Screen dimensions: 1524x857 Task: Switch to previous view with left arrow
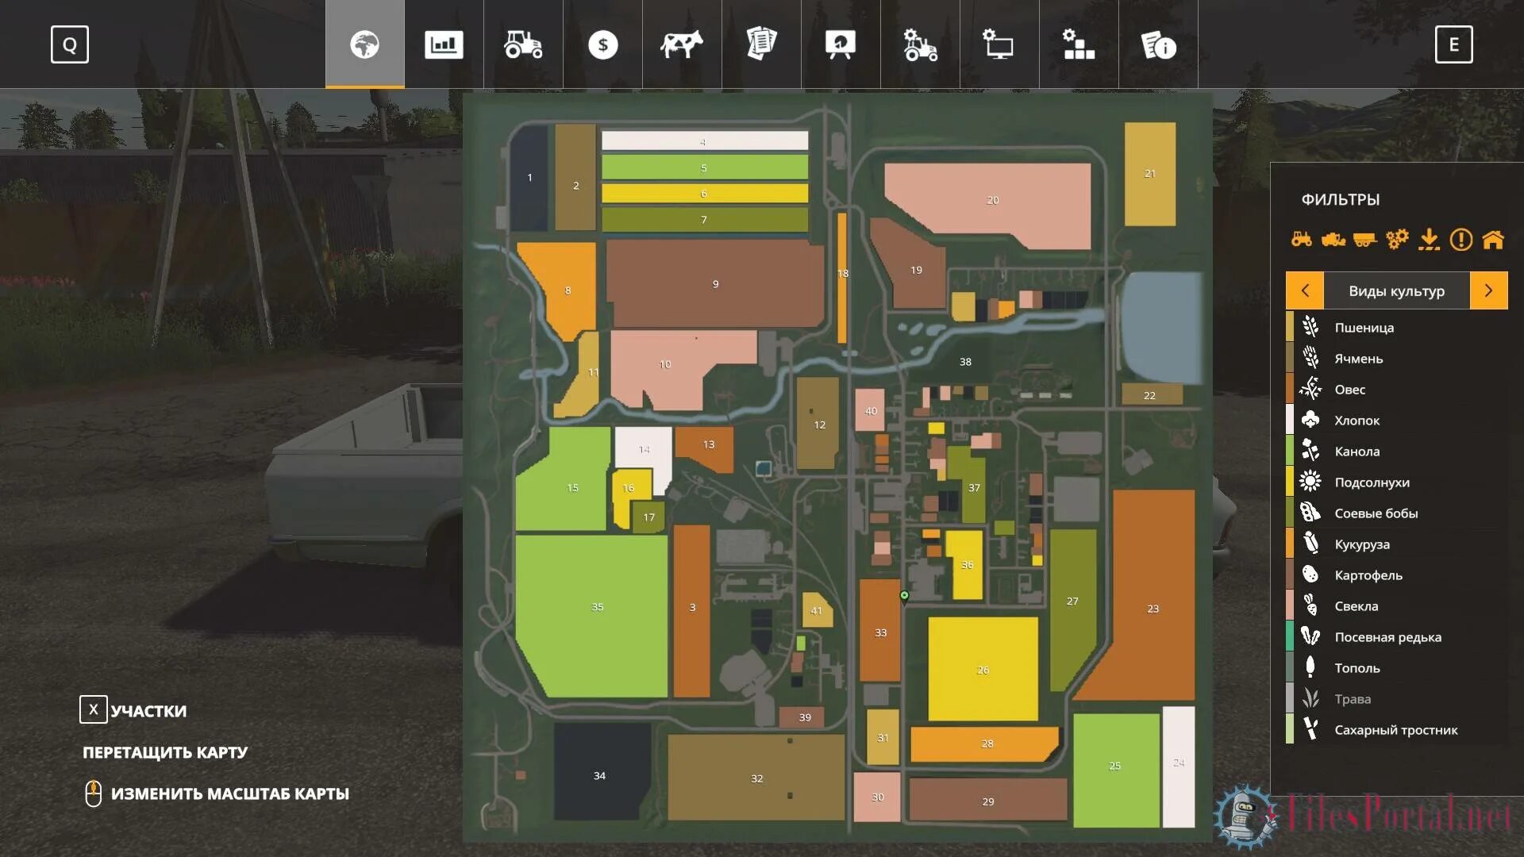point(1305,290)
